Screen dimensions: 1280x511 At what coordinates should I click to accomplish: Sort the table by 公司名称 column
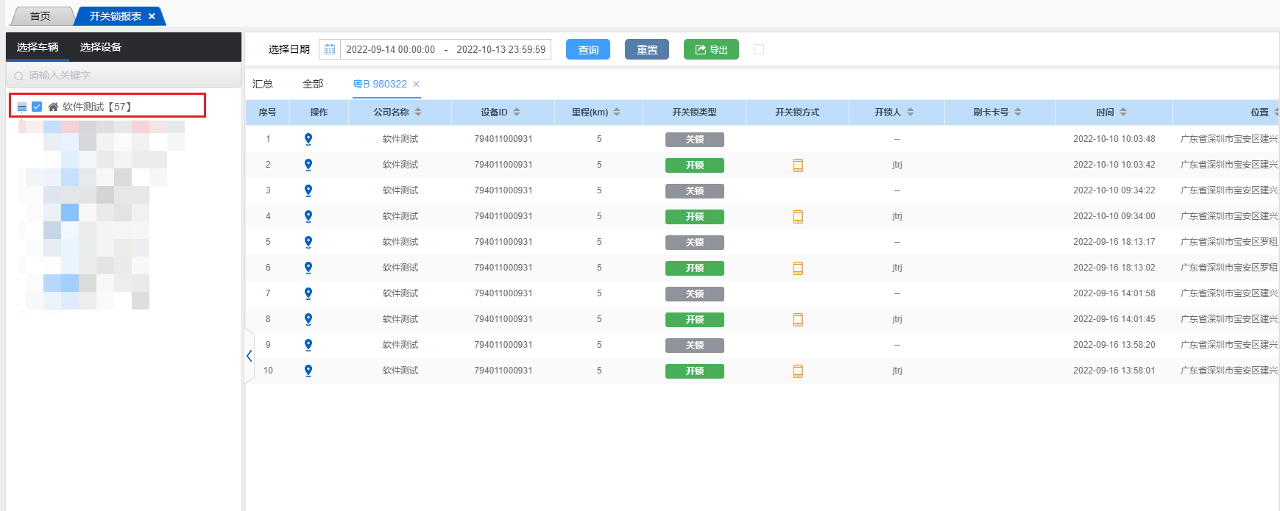[x=418, y=112]
